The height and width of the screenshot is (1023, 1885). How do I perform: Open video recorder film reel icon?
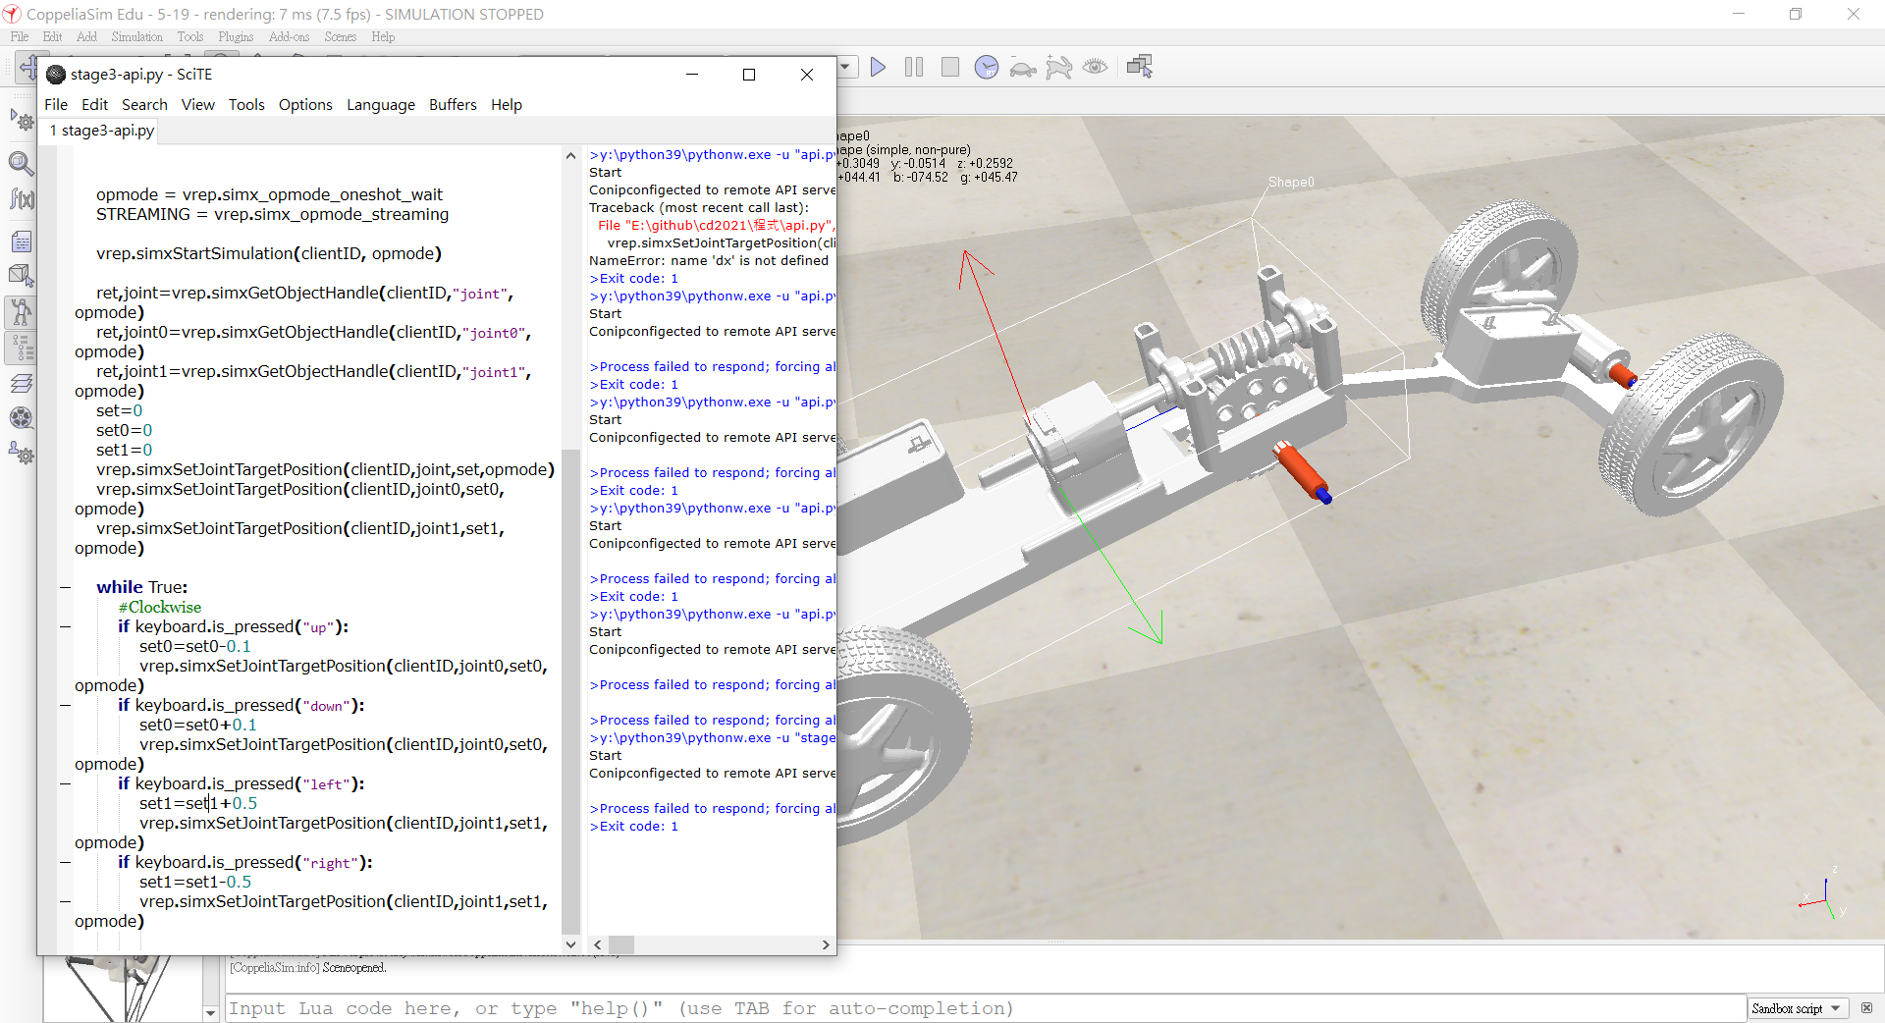point(21,417)
